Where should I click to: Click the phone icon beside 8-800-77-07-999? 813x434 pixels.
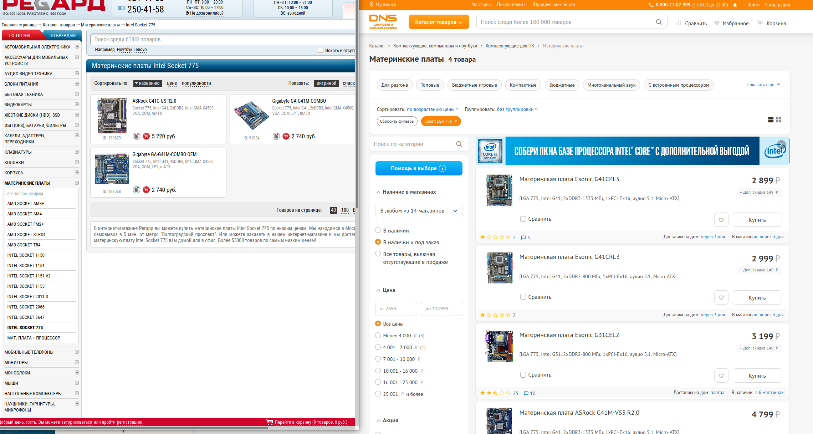tap(651, 5)
